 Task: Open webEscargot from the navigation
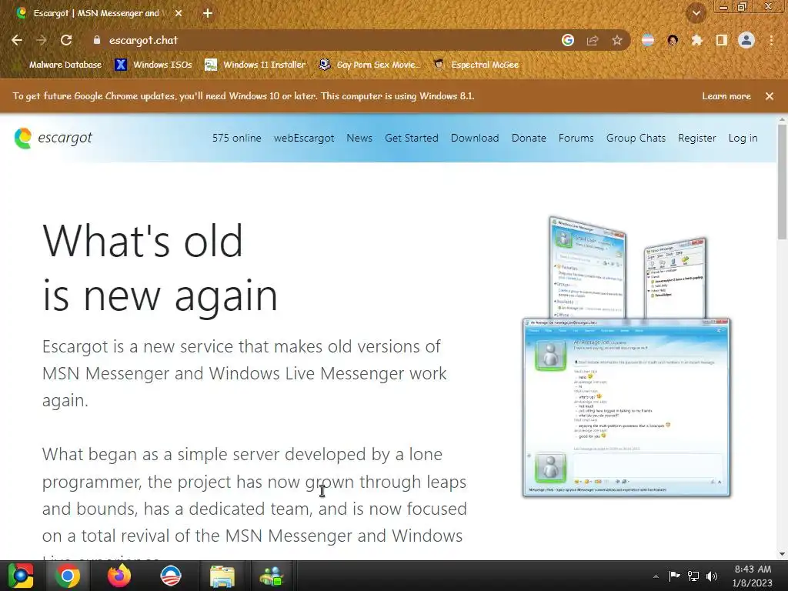pos(304,138)
